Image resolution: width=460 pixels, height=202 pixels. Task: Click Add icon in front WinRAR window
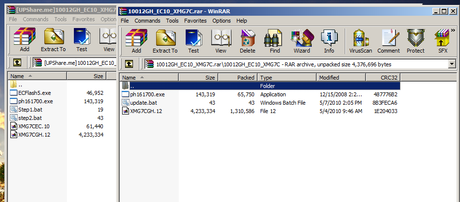[136, 41]
